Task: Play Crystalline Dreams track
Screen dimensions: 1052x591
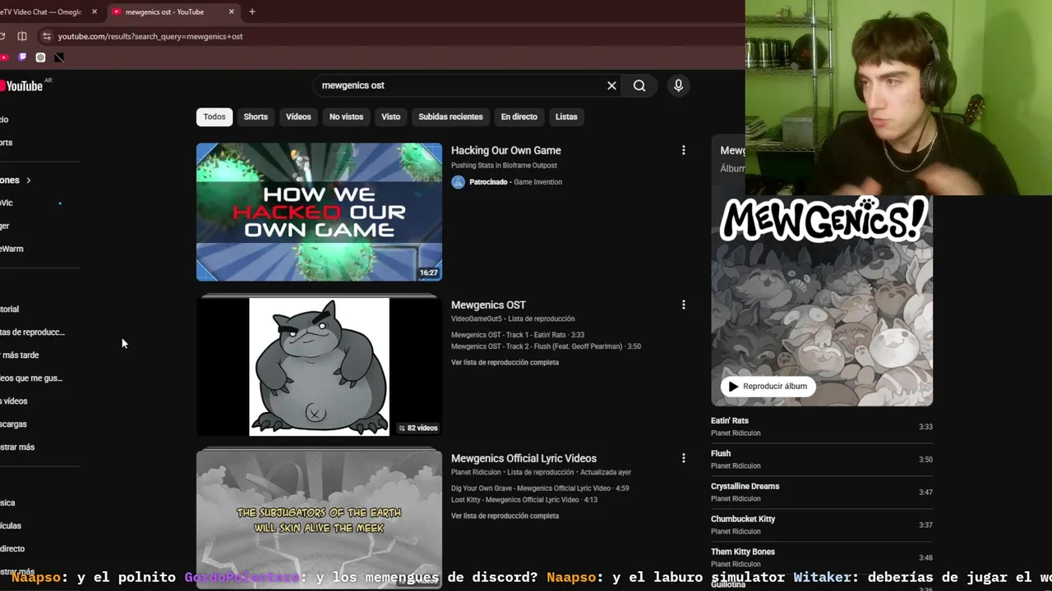Action: (x=822, y=492)
